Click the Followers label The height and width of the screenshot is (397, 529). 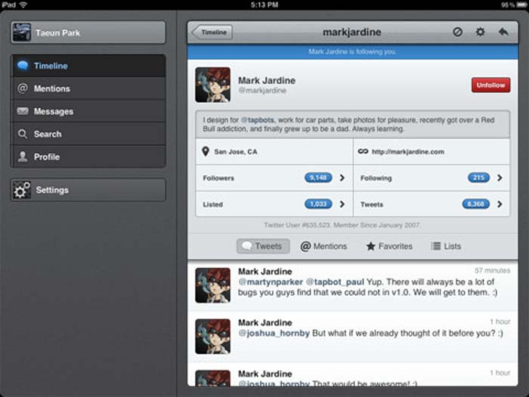point(218,178)
